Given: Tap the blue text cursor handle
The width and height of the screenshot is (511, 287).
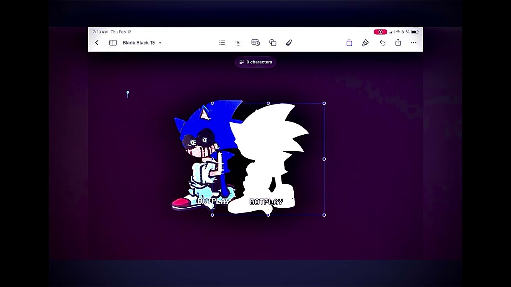Looking at the screenshot, I should click(128, 94).
